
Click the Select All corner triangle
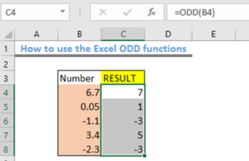(x=8, y=34)
